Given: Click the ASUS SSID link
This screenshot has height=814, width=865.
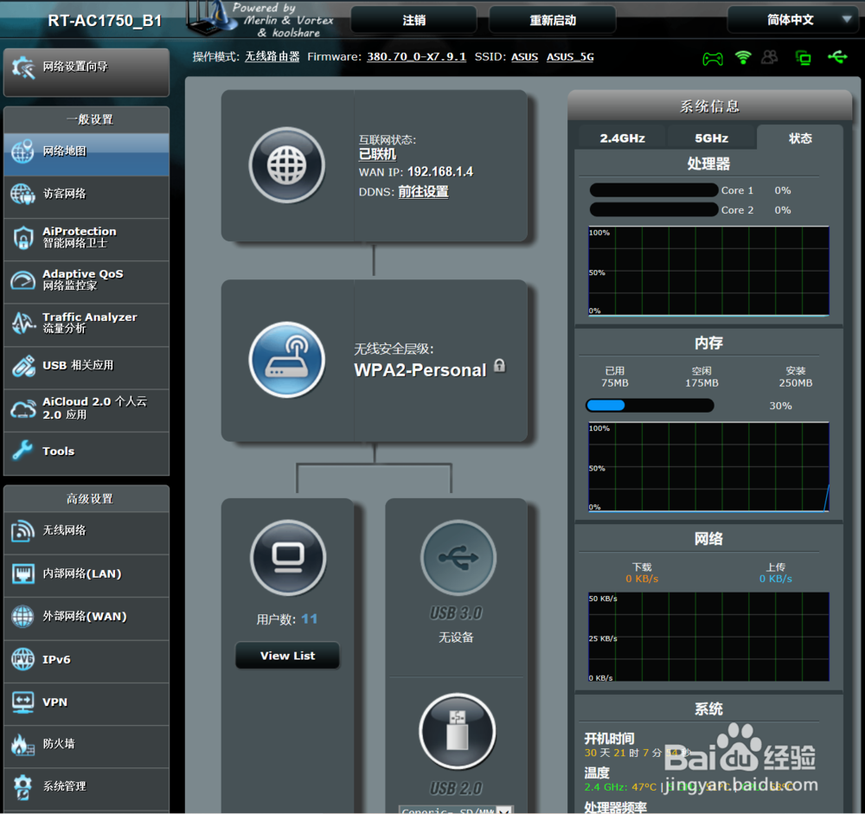Looking at the screenshot, I should (x=524, y=57).
